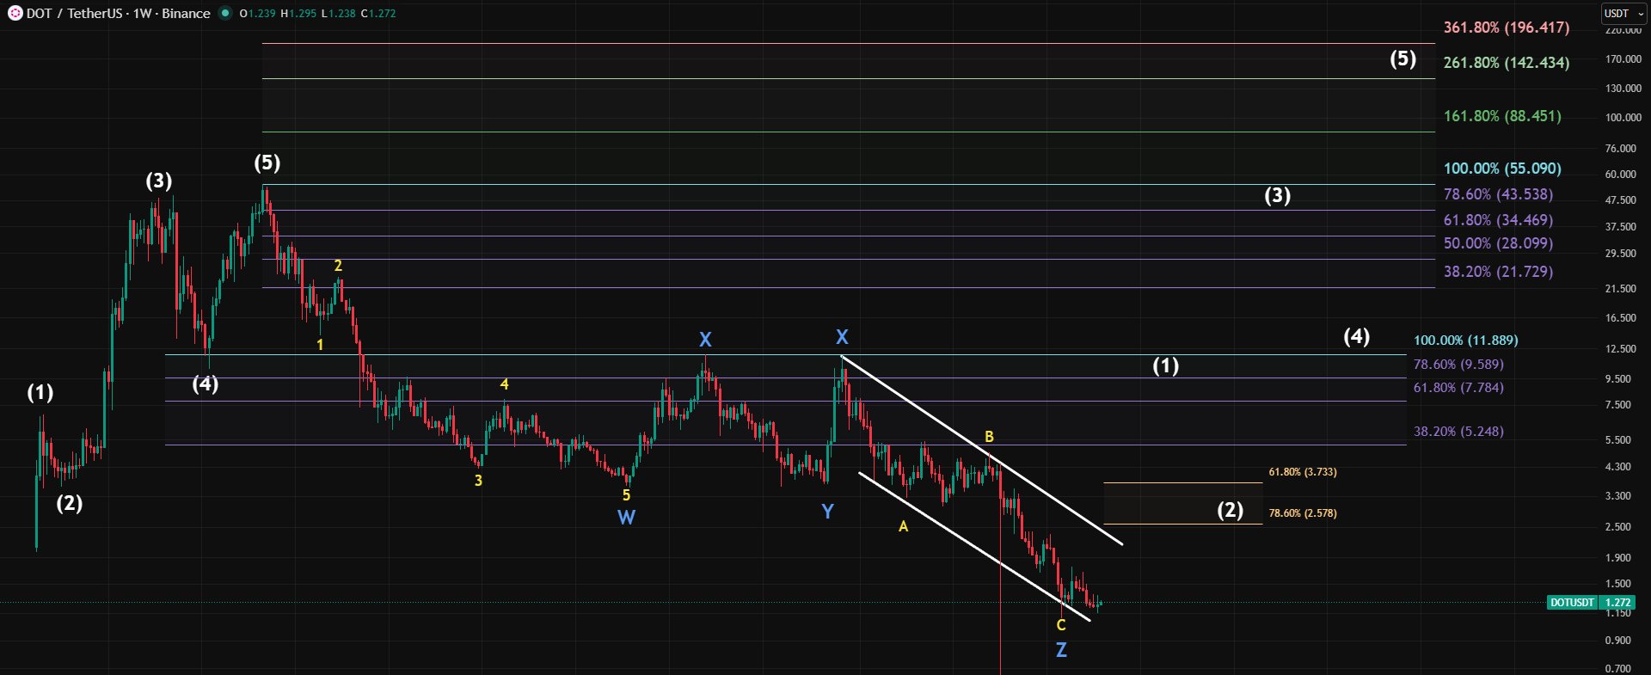This screenshot has width=1651, height=675.
Task: Select the 361.80% (196.417) Fibonacci label
Action: (1507, 28)
